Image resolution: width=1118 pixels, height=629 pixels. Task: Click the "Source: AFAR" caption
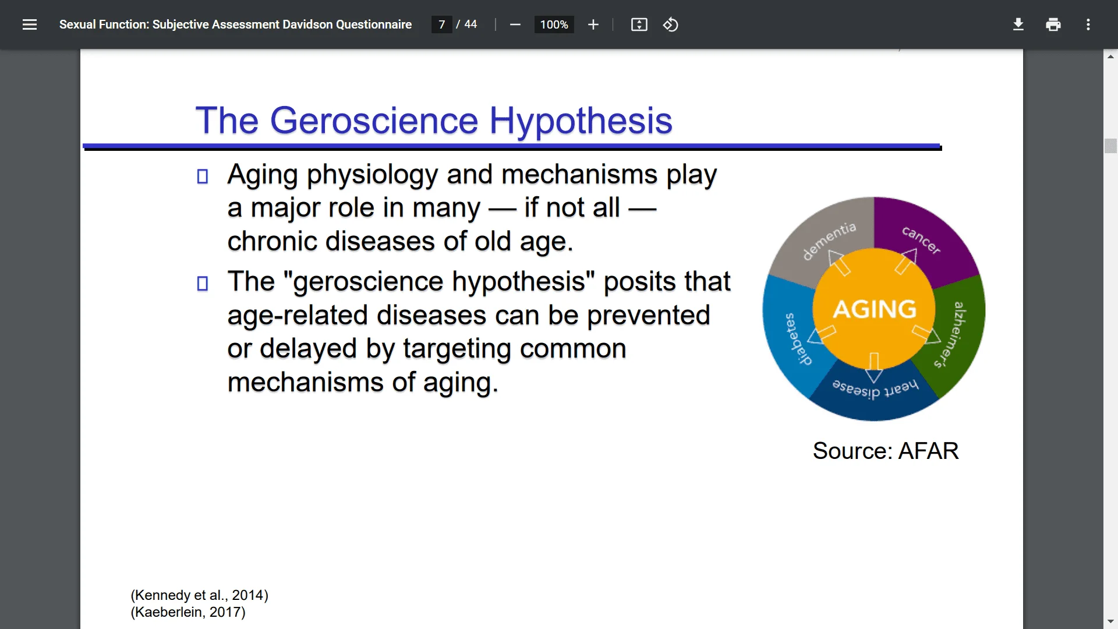[x=885, y=451]
